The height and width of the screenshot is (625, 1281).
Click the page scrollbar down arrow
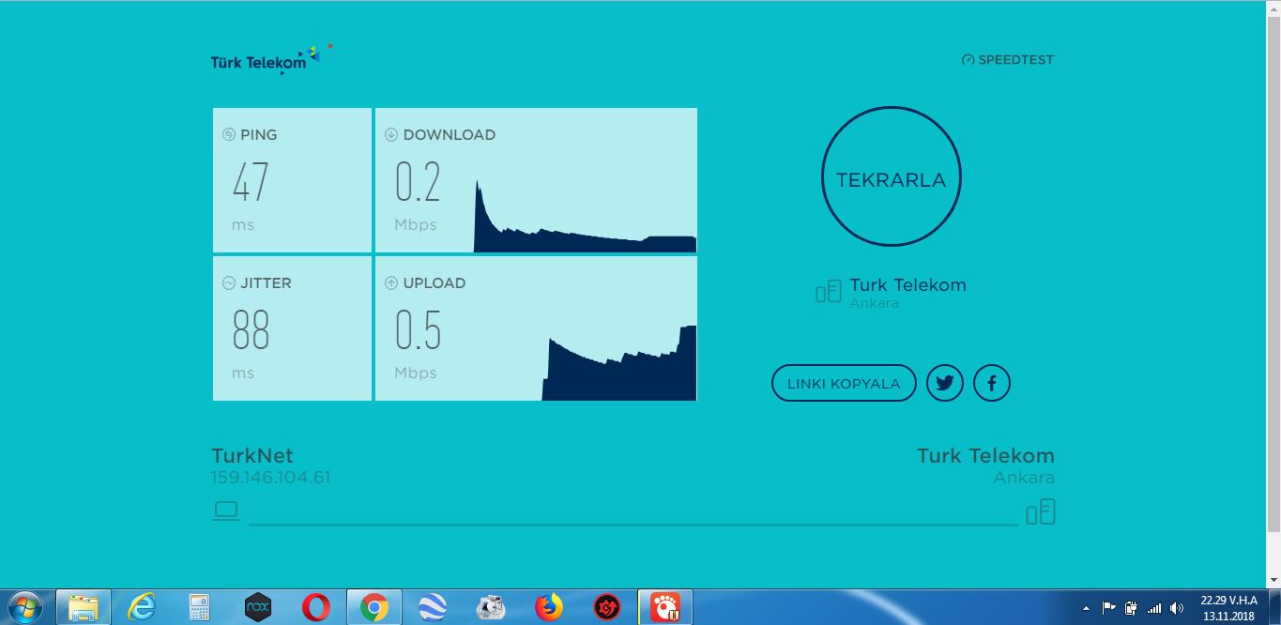[1273, 580]
